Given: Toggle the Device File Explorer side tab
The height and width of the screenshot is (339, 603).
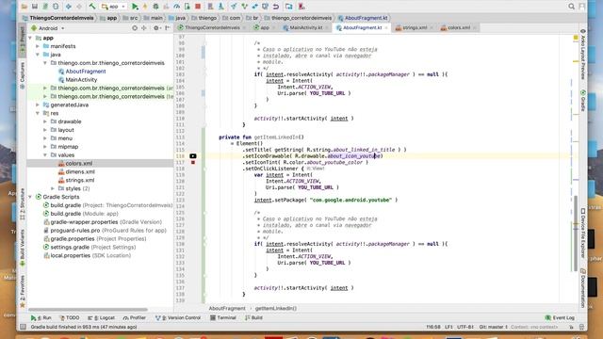Looking at the screenshot, I should click(583, 233).
